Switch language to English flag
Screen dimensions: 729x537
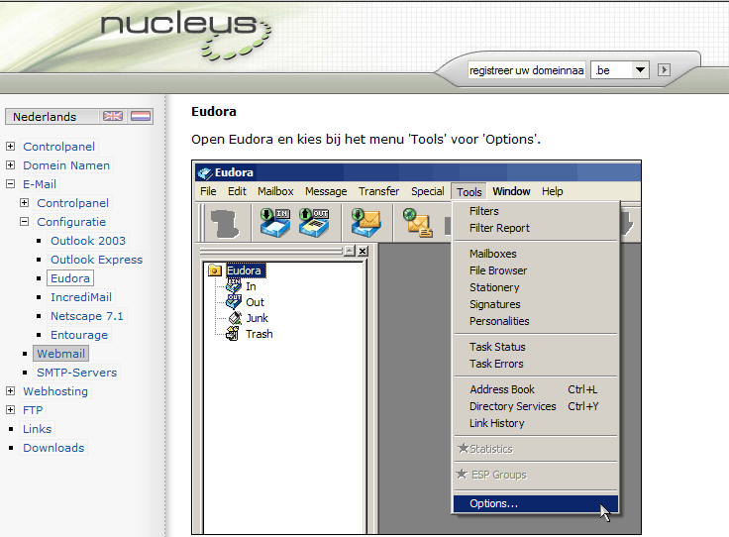[113, 116]
